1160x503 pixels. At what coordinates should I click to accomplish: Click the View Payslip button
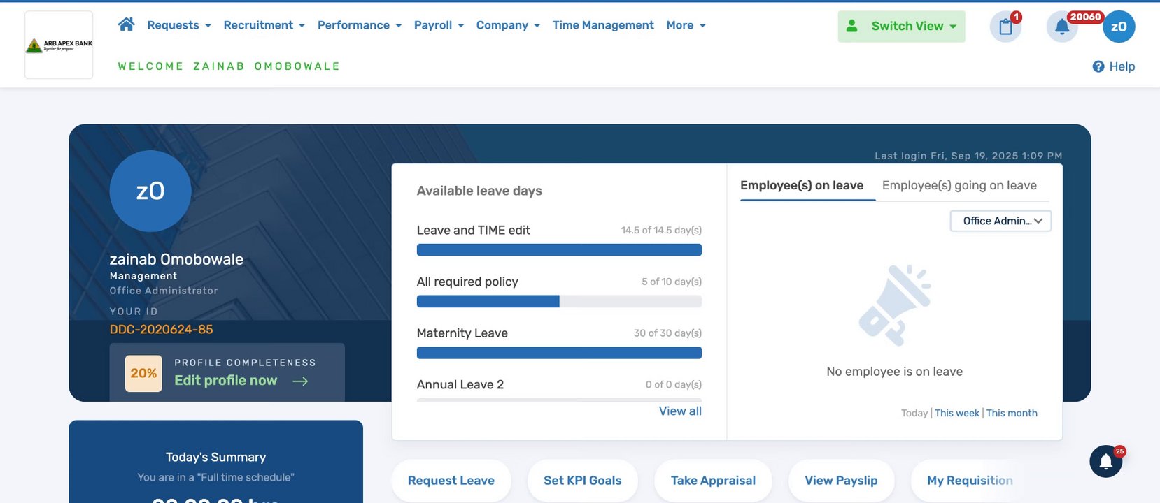(x=841, y=481)
